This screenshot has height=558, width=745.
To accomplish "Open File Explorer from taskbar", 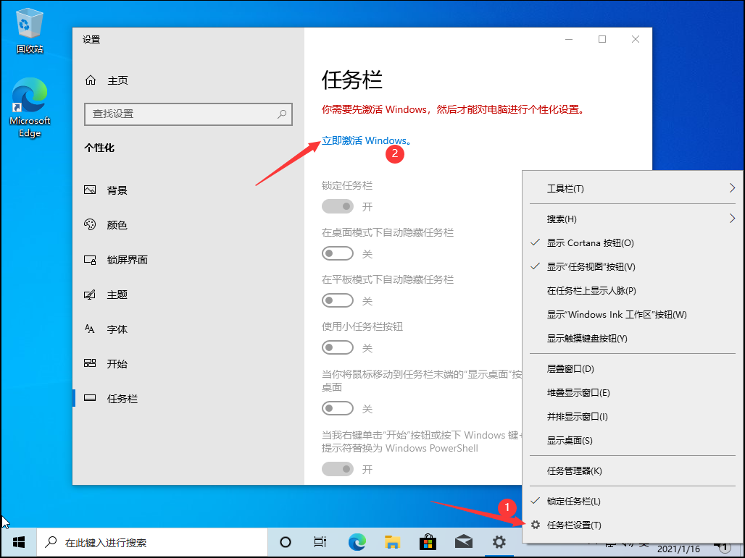I will [x=393, y=542].
